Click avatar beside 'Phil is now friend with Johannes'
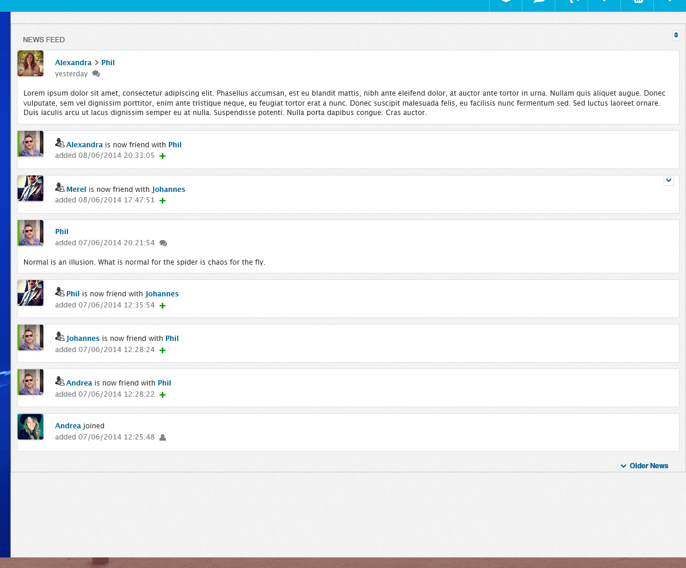Screen dimensions: 686x568 30,293
